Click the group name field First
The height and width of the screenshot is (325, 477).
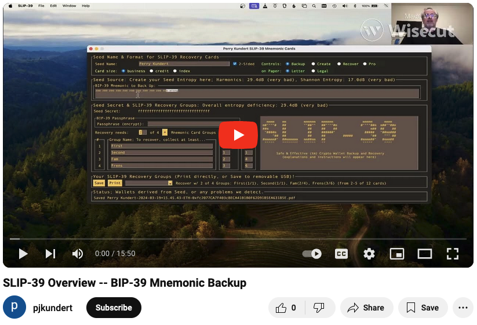pos(161,146)
